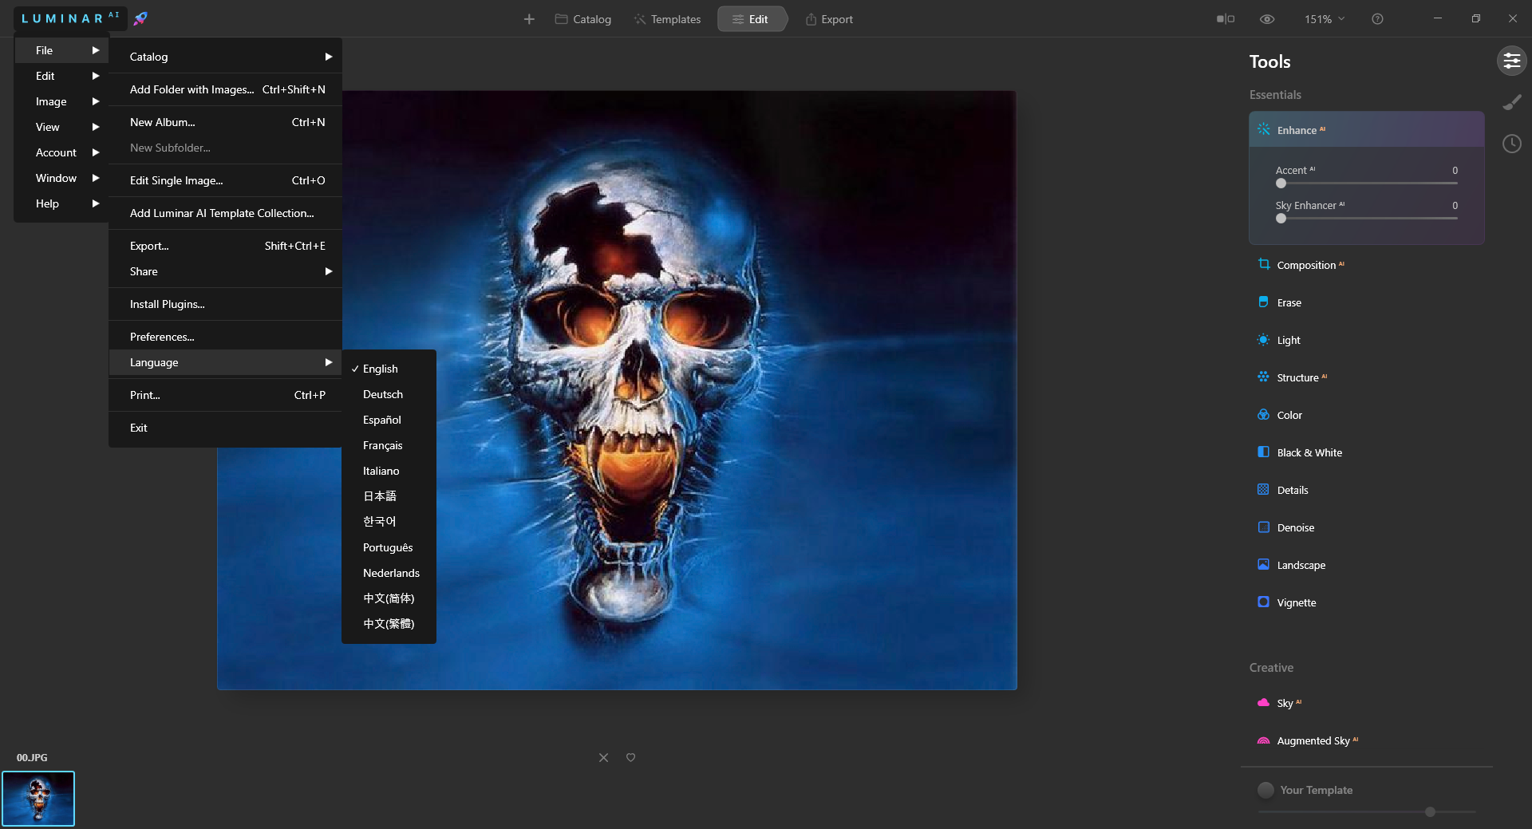1532x829 pixels.
Task: Switch language to Nederlands
Action: pyautogui.click(x=389, y=573)
